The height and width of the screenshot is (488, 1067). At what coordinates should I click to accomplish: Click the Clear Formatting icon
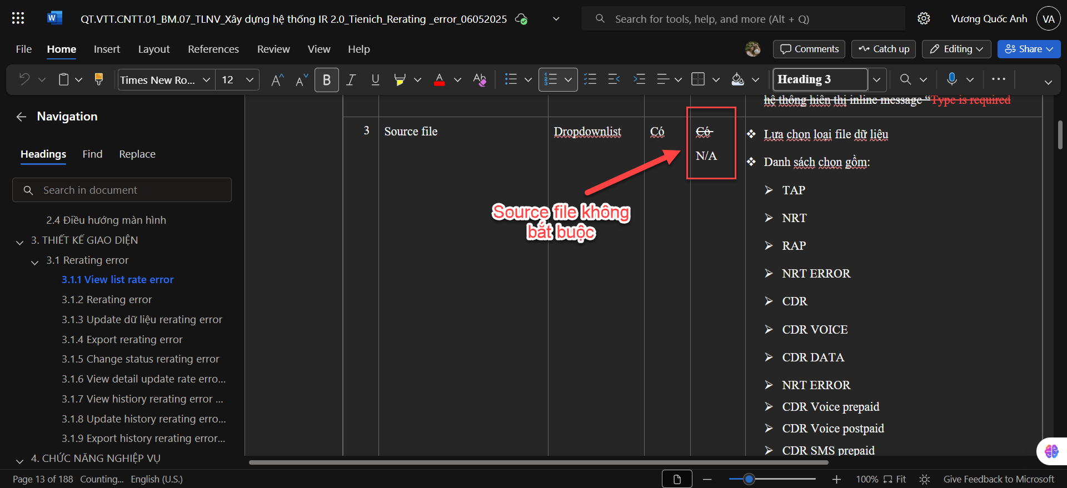tap(479, 80)
